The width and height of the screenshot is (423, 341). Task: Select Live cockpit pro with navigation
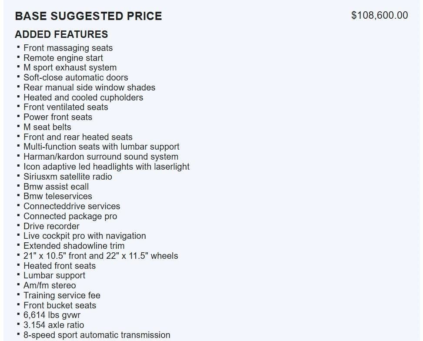click(x=84, y=236)
